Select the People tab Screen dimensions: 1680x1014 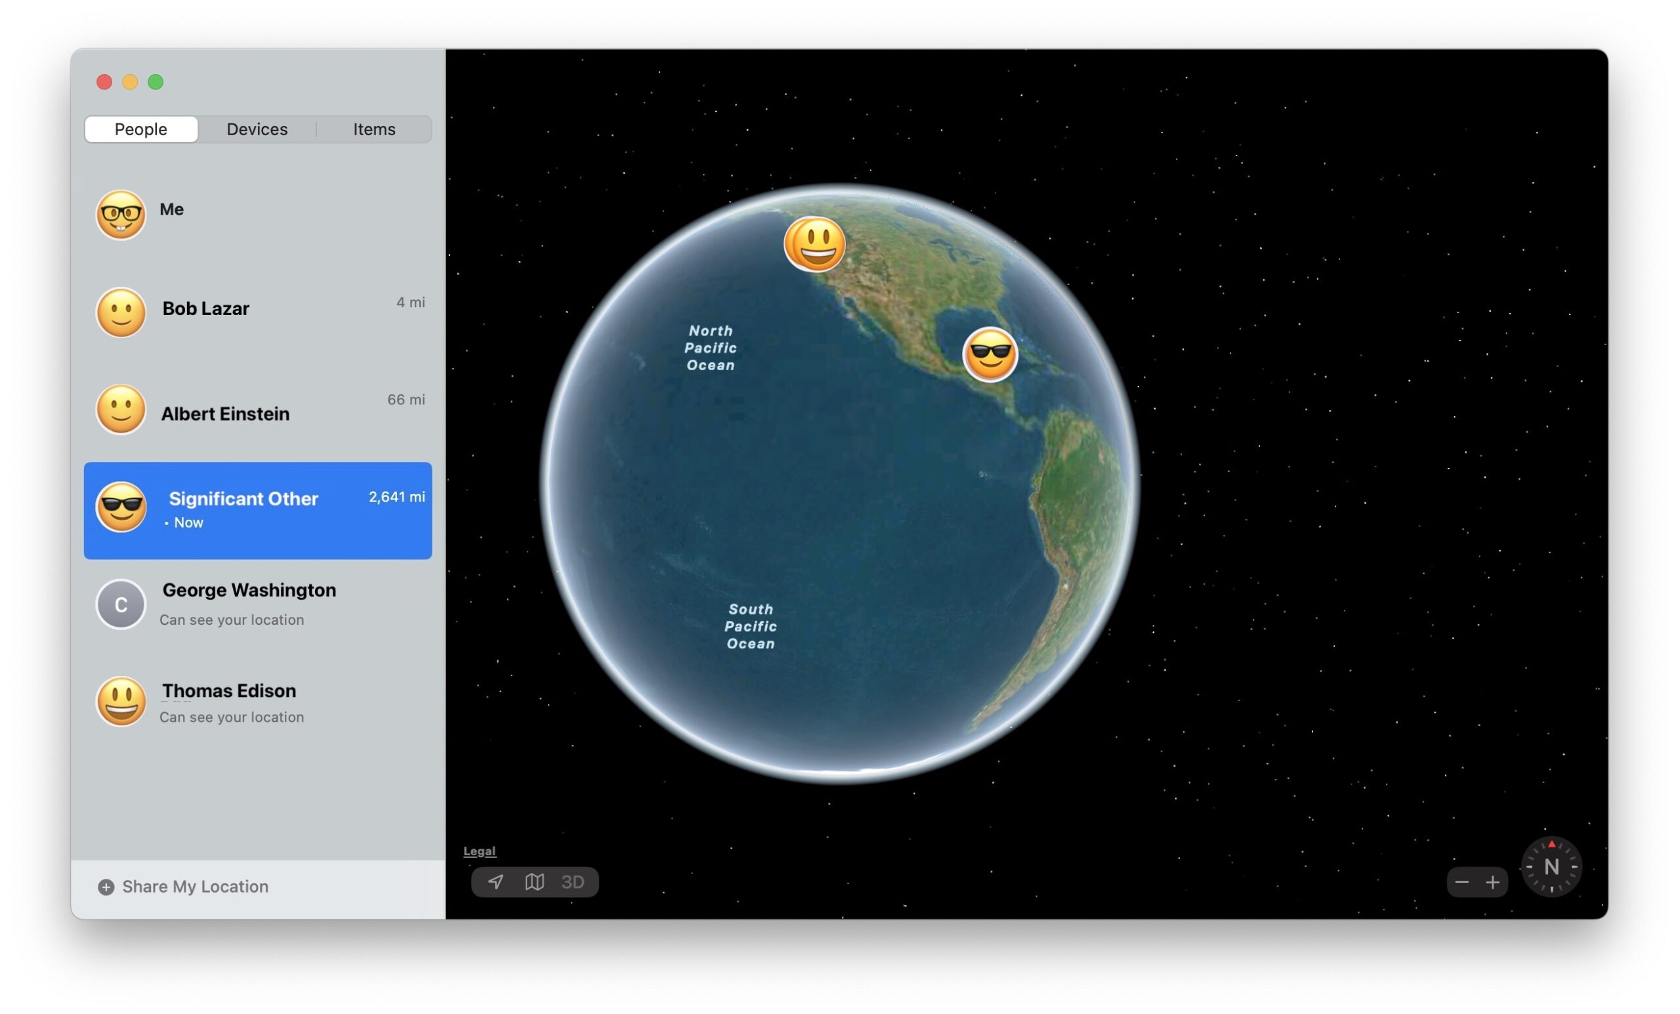pyautogui.click(x=140, y=129)
